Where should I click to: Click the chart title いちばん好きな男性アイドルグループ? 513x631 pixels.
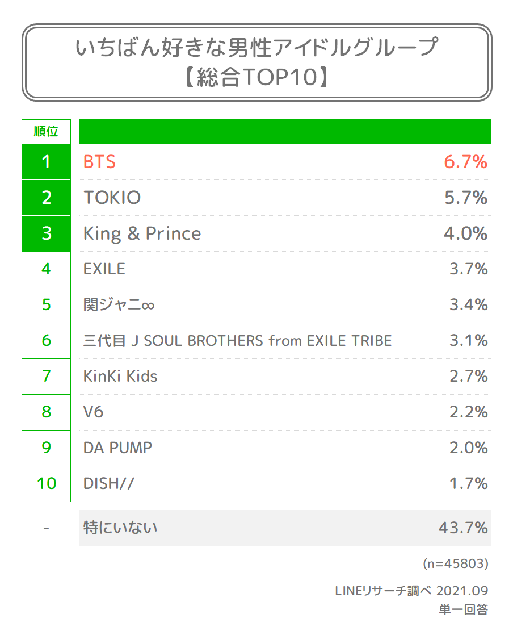[x=256, y=48]
